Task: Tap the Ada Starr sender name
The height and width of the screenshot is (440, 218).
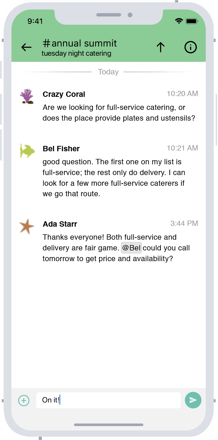Action: click(60, 224)
